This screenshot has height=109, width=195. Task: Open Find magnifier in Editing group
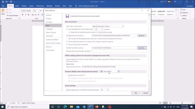(181, 9)
